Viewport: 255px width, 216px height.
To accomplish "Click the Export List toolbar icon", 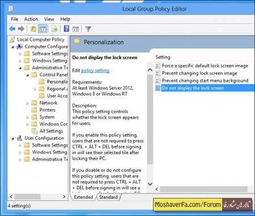I will click(54, 29).
